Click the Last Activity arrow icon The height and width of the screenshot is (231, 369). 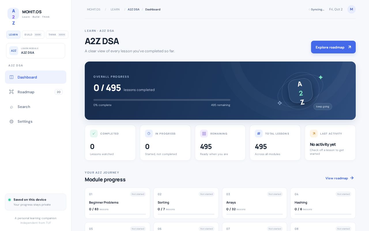point(314,133)
